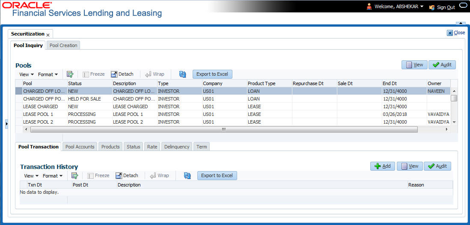Select the Pool Transaction tab
Image resolution: width=470 pixels, height=225 pixels.
coord(39,147)
